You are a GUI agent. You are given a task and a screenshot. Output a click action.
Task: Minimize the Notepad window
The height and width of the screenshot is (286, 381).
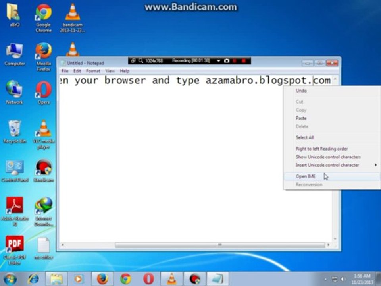pos(307,63)
